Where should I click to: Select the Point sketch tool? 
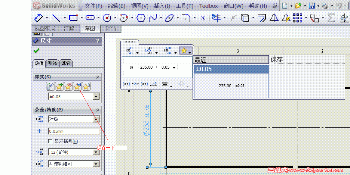click(203, 18)
